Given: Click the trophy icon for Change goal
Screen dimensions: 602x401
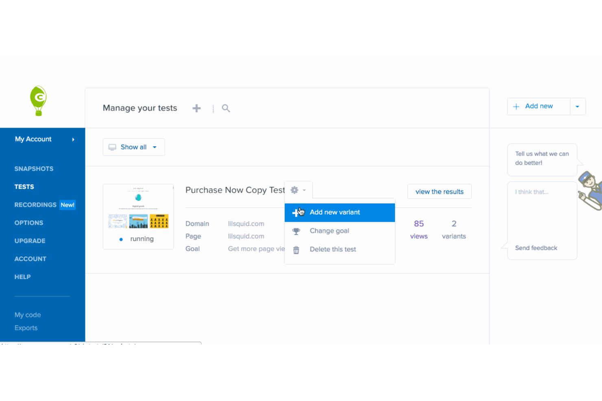Looking at the screenshot, I should 296,231.
